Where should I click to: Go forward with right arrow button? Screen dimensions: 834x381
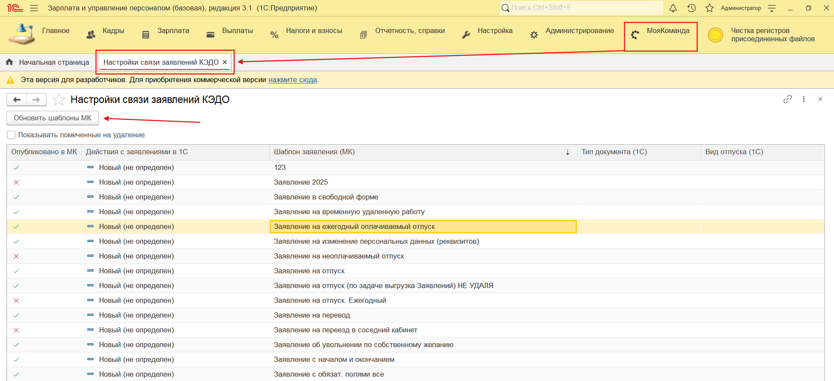(37, 100)
